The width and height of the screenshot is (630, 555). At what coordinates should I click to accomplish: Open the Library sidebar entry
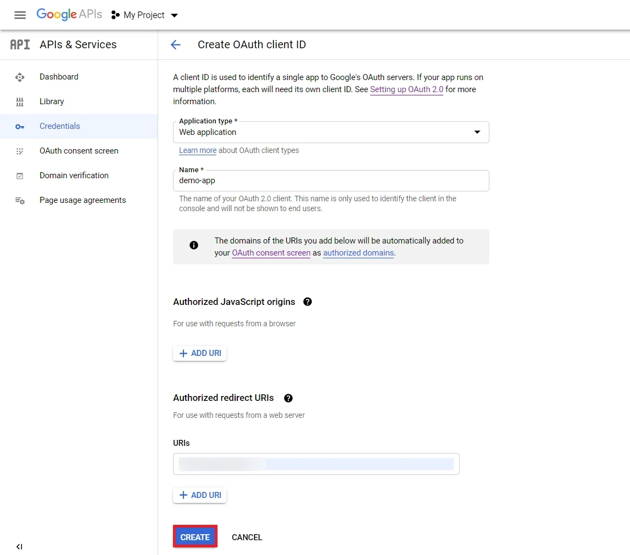52,101
